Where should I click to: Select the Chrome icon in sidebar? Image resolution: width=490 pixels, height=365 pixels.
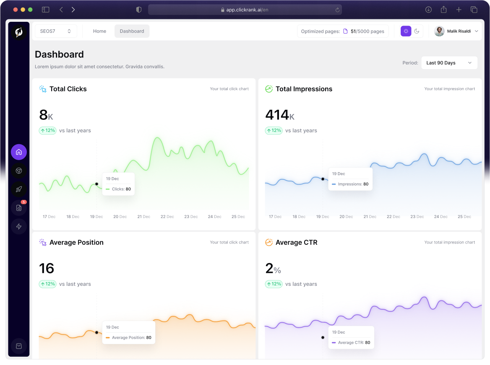19,171
